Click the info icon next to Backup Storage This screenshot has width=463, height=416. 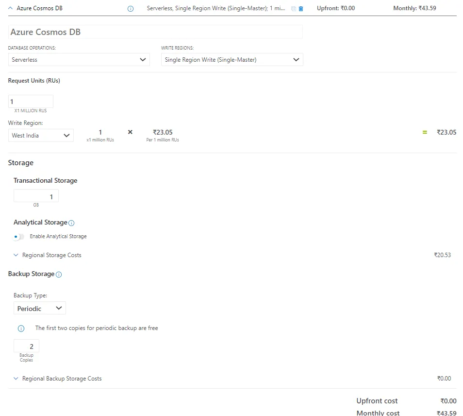pos(58,274)
